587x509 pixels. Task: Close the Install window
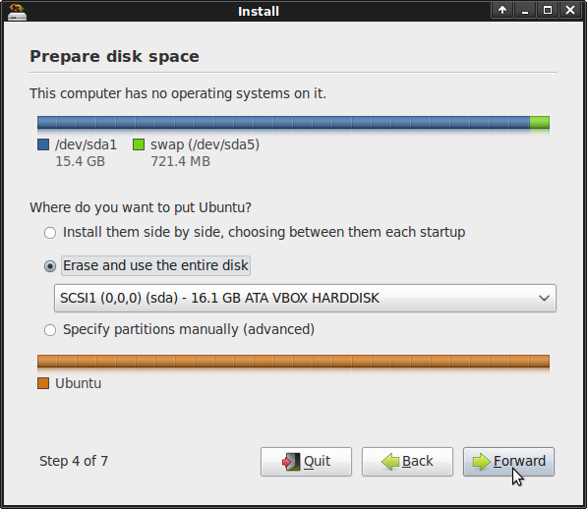(570, 10)
